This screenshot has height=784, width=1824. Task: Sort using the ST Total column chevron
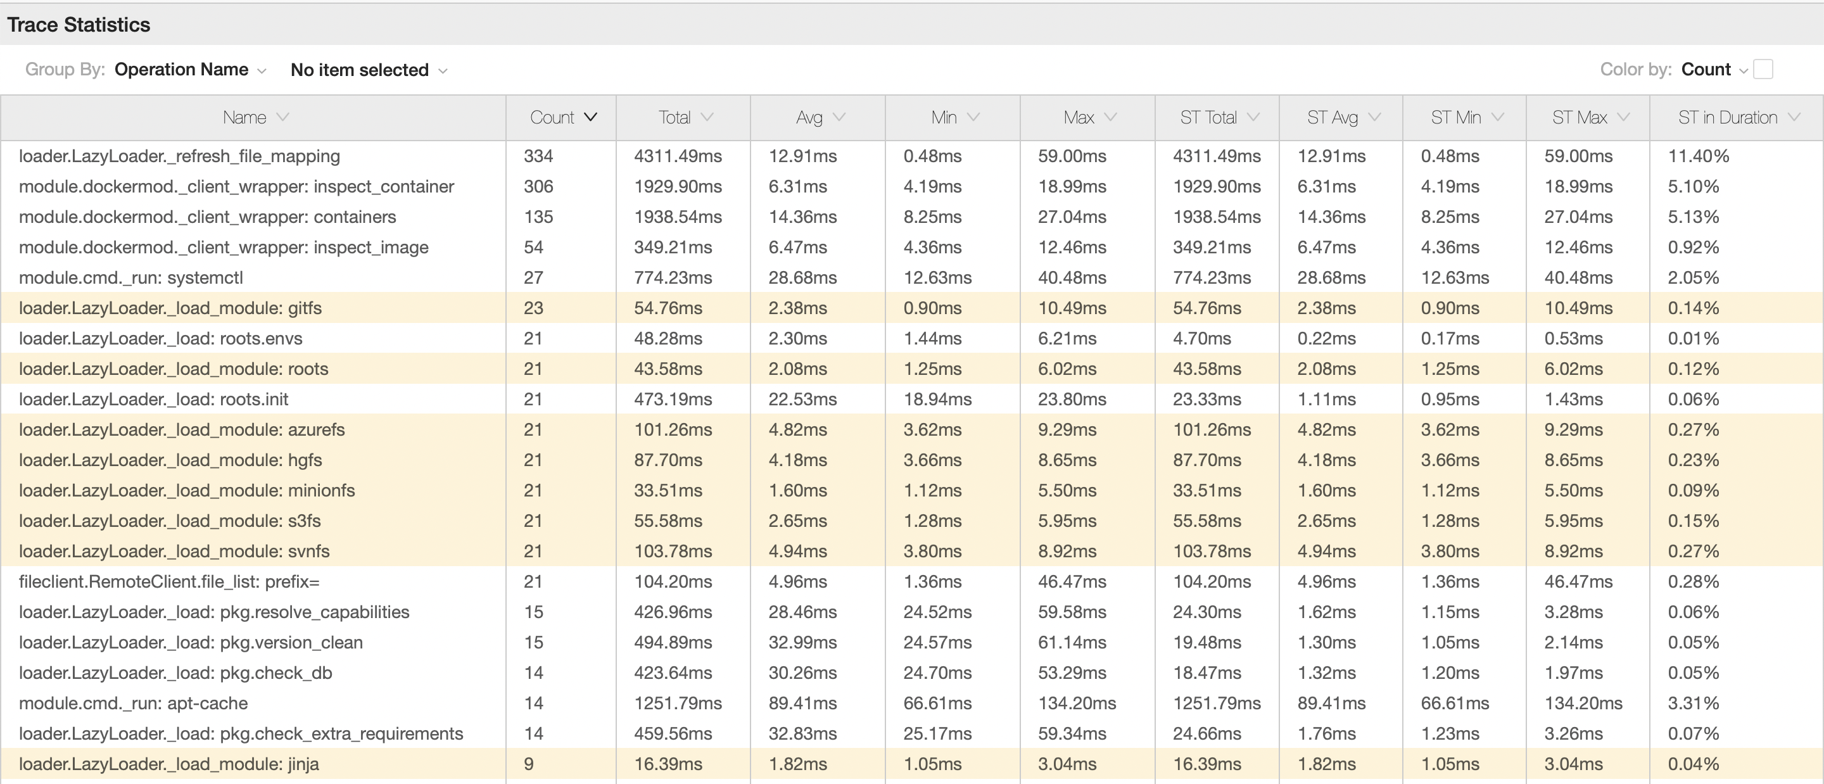pos(1255,117)
